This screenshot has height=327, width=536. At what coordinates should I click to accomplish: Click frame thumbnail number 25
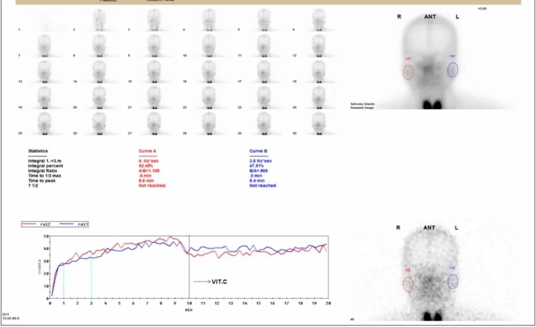click(45, 124)
